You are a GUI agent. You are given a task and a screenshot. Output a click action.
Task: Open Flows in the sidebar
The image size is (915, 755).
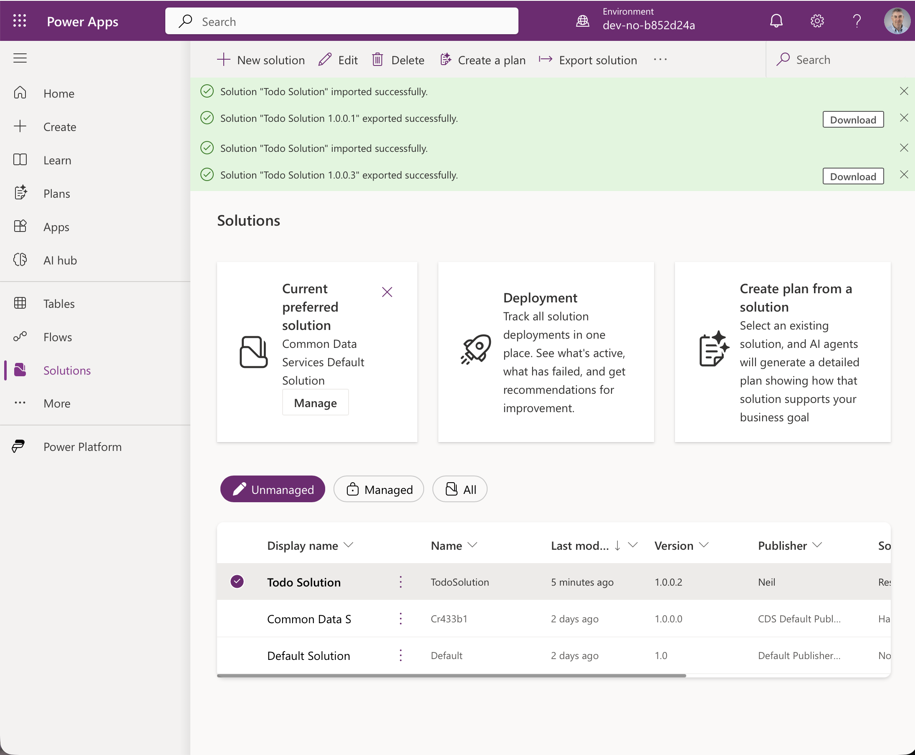point(58,337)
